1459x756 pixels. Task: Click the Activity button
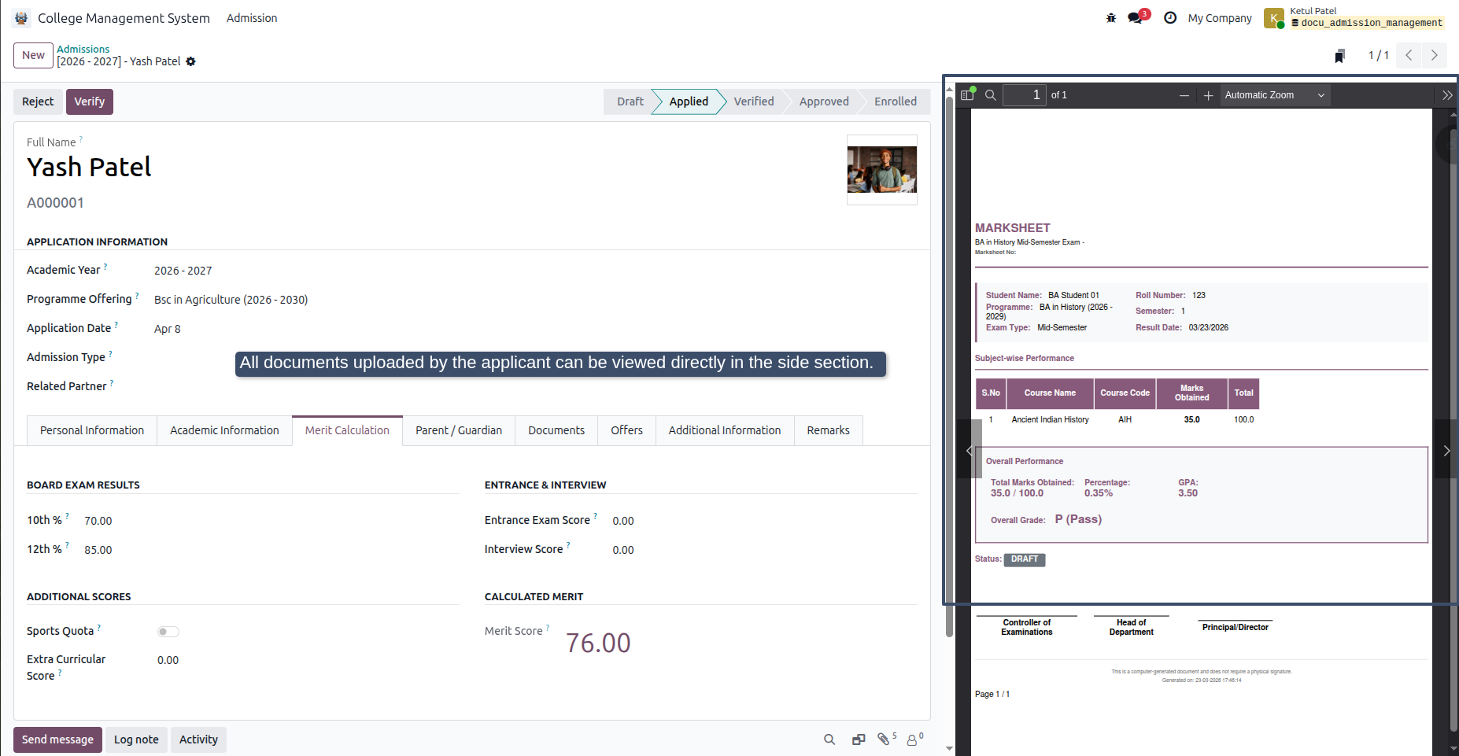click(198, 739)
